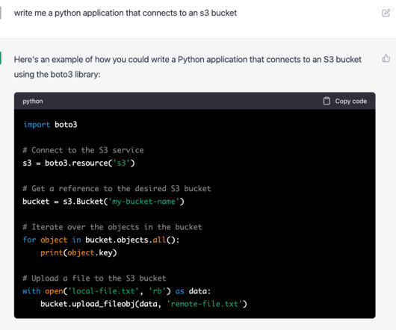The image size is (396, 330).
Task: Click the clipboard icon beside Copy code
Action: pyautogui.click(x=327, y=101)
